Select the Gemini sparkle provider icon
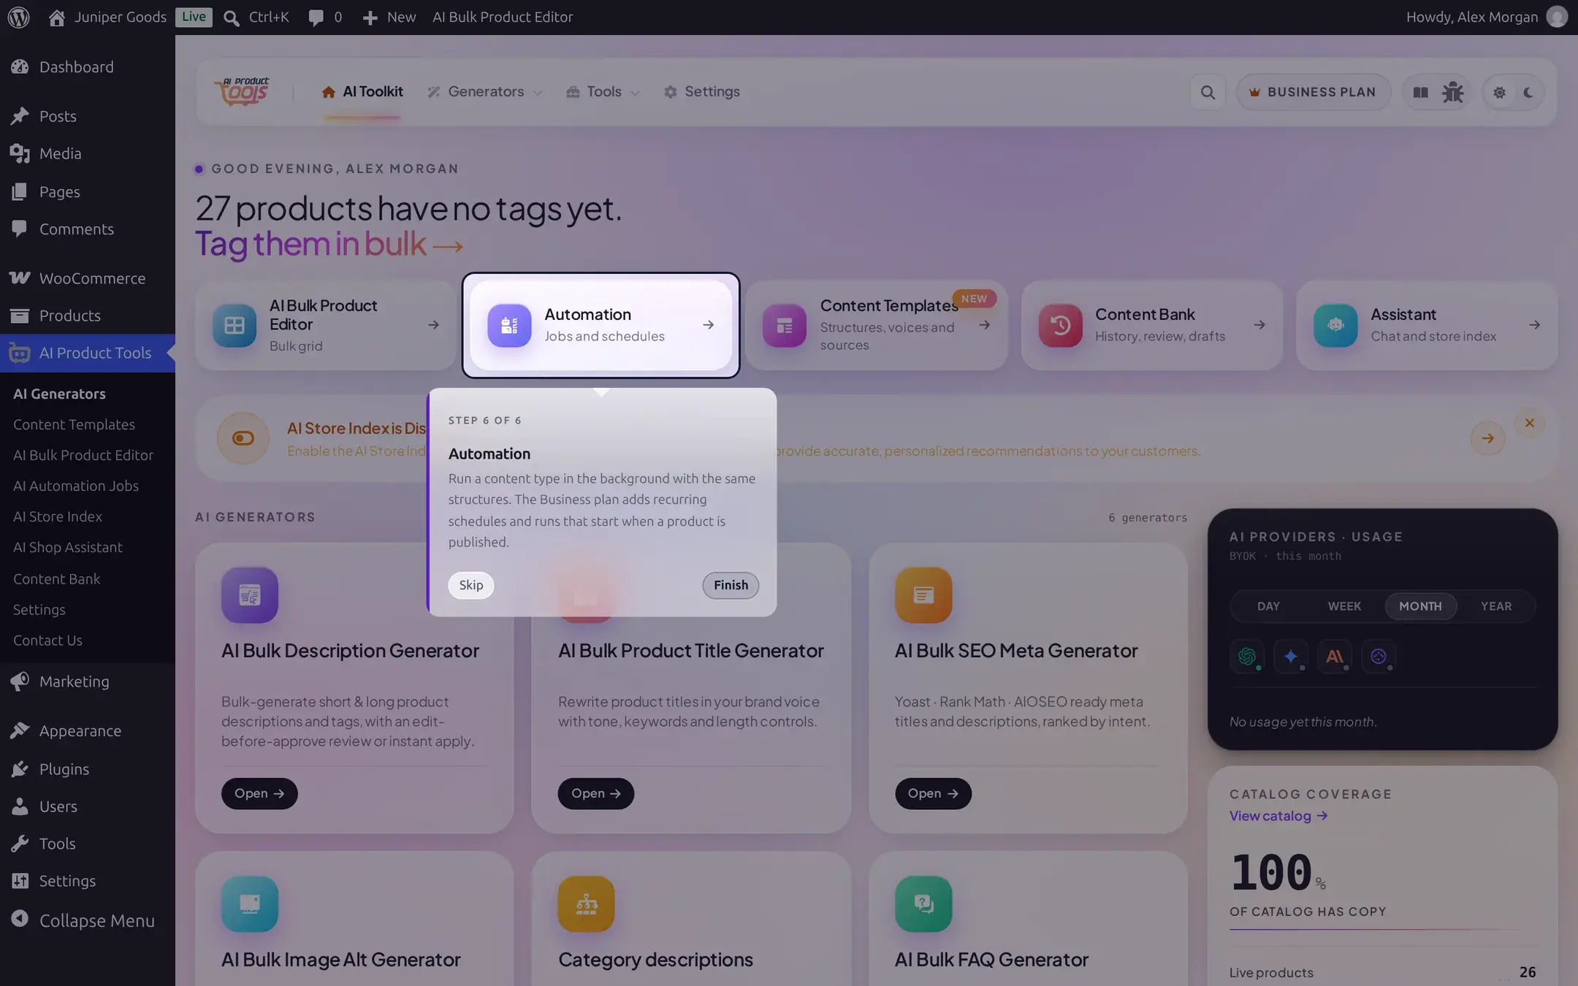1578x986 pixels. click(x=1291, y=656)
